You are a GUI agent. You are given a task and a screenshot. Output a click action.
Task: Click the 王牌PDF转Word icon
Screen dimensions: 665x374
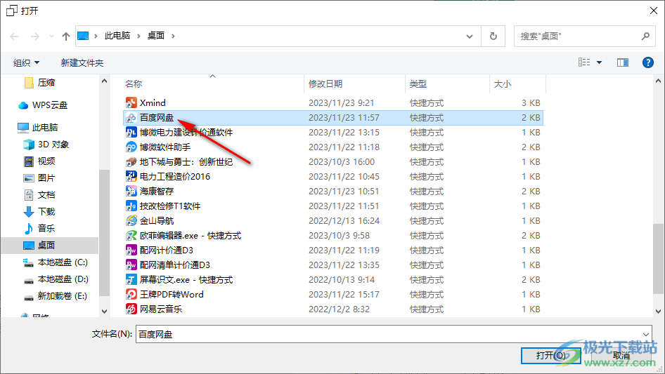[131, 295]
